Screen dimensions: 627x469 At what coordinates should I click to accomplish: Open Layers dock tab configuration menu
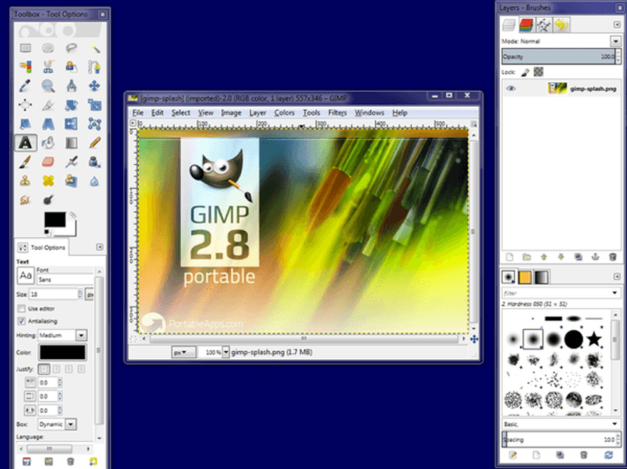click(617, 25)
